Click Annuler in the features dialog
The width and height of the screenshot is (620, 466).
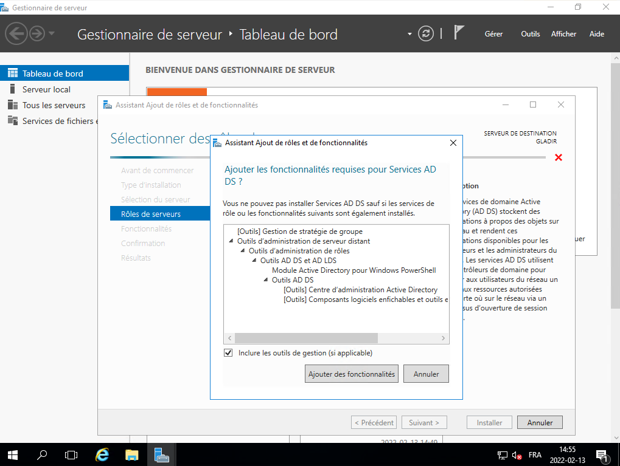coord(426,374)
